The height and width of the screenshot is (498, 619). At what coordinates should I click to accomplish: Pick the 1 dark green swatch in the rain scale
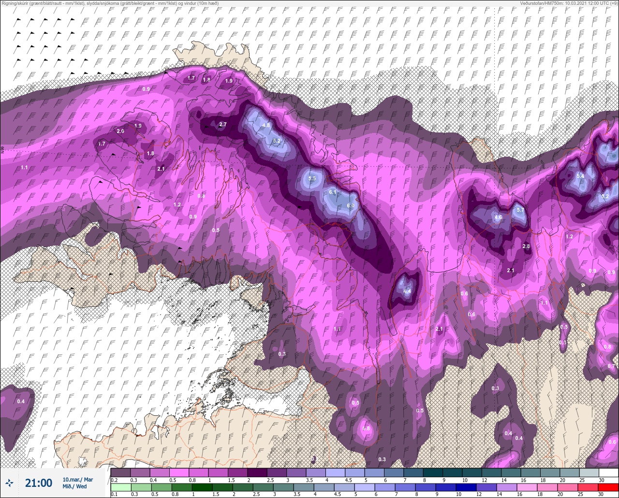[x=202, y=487]
